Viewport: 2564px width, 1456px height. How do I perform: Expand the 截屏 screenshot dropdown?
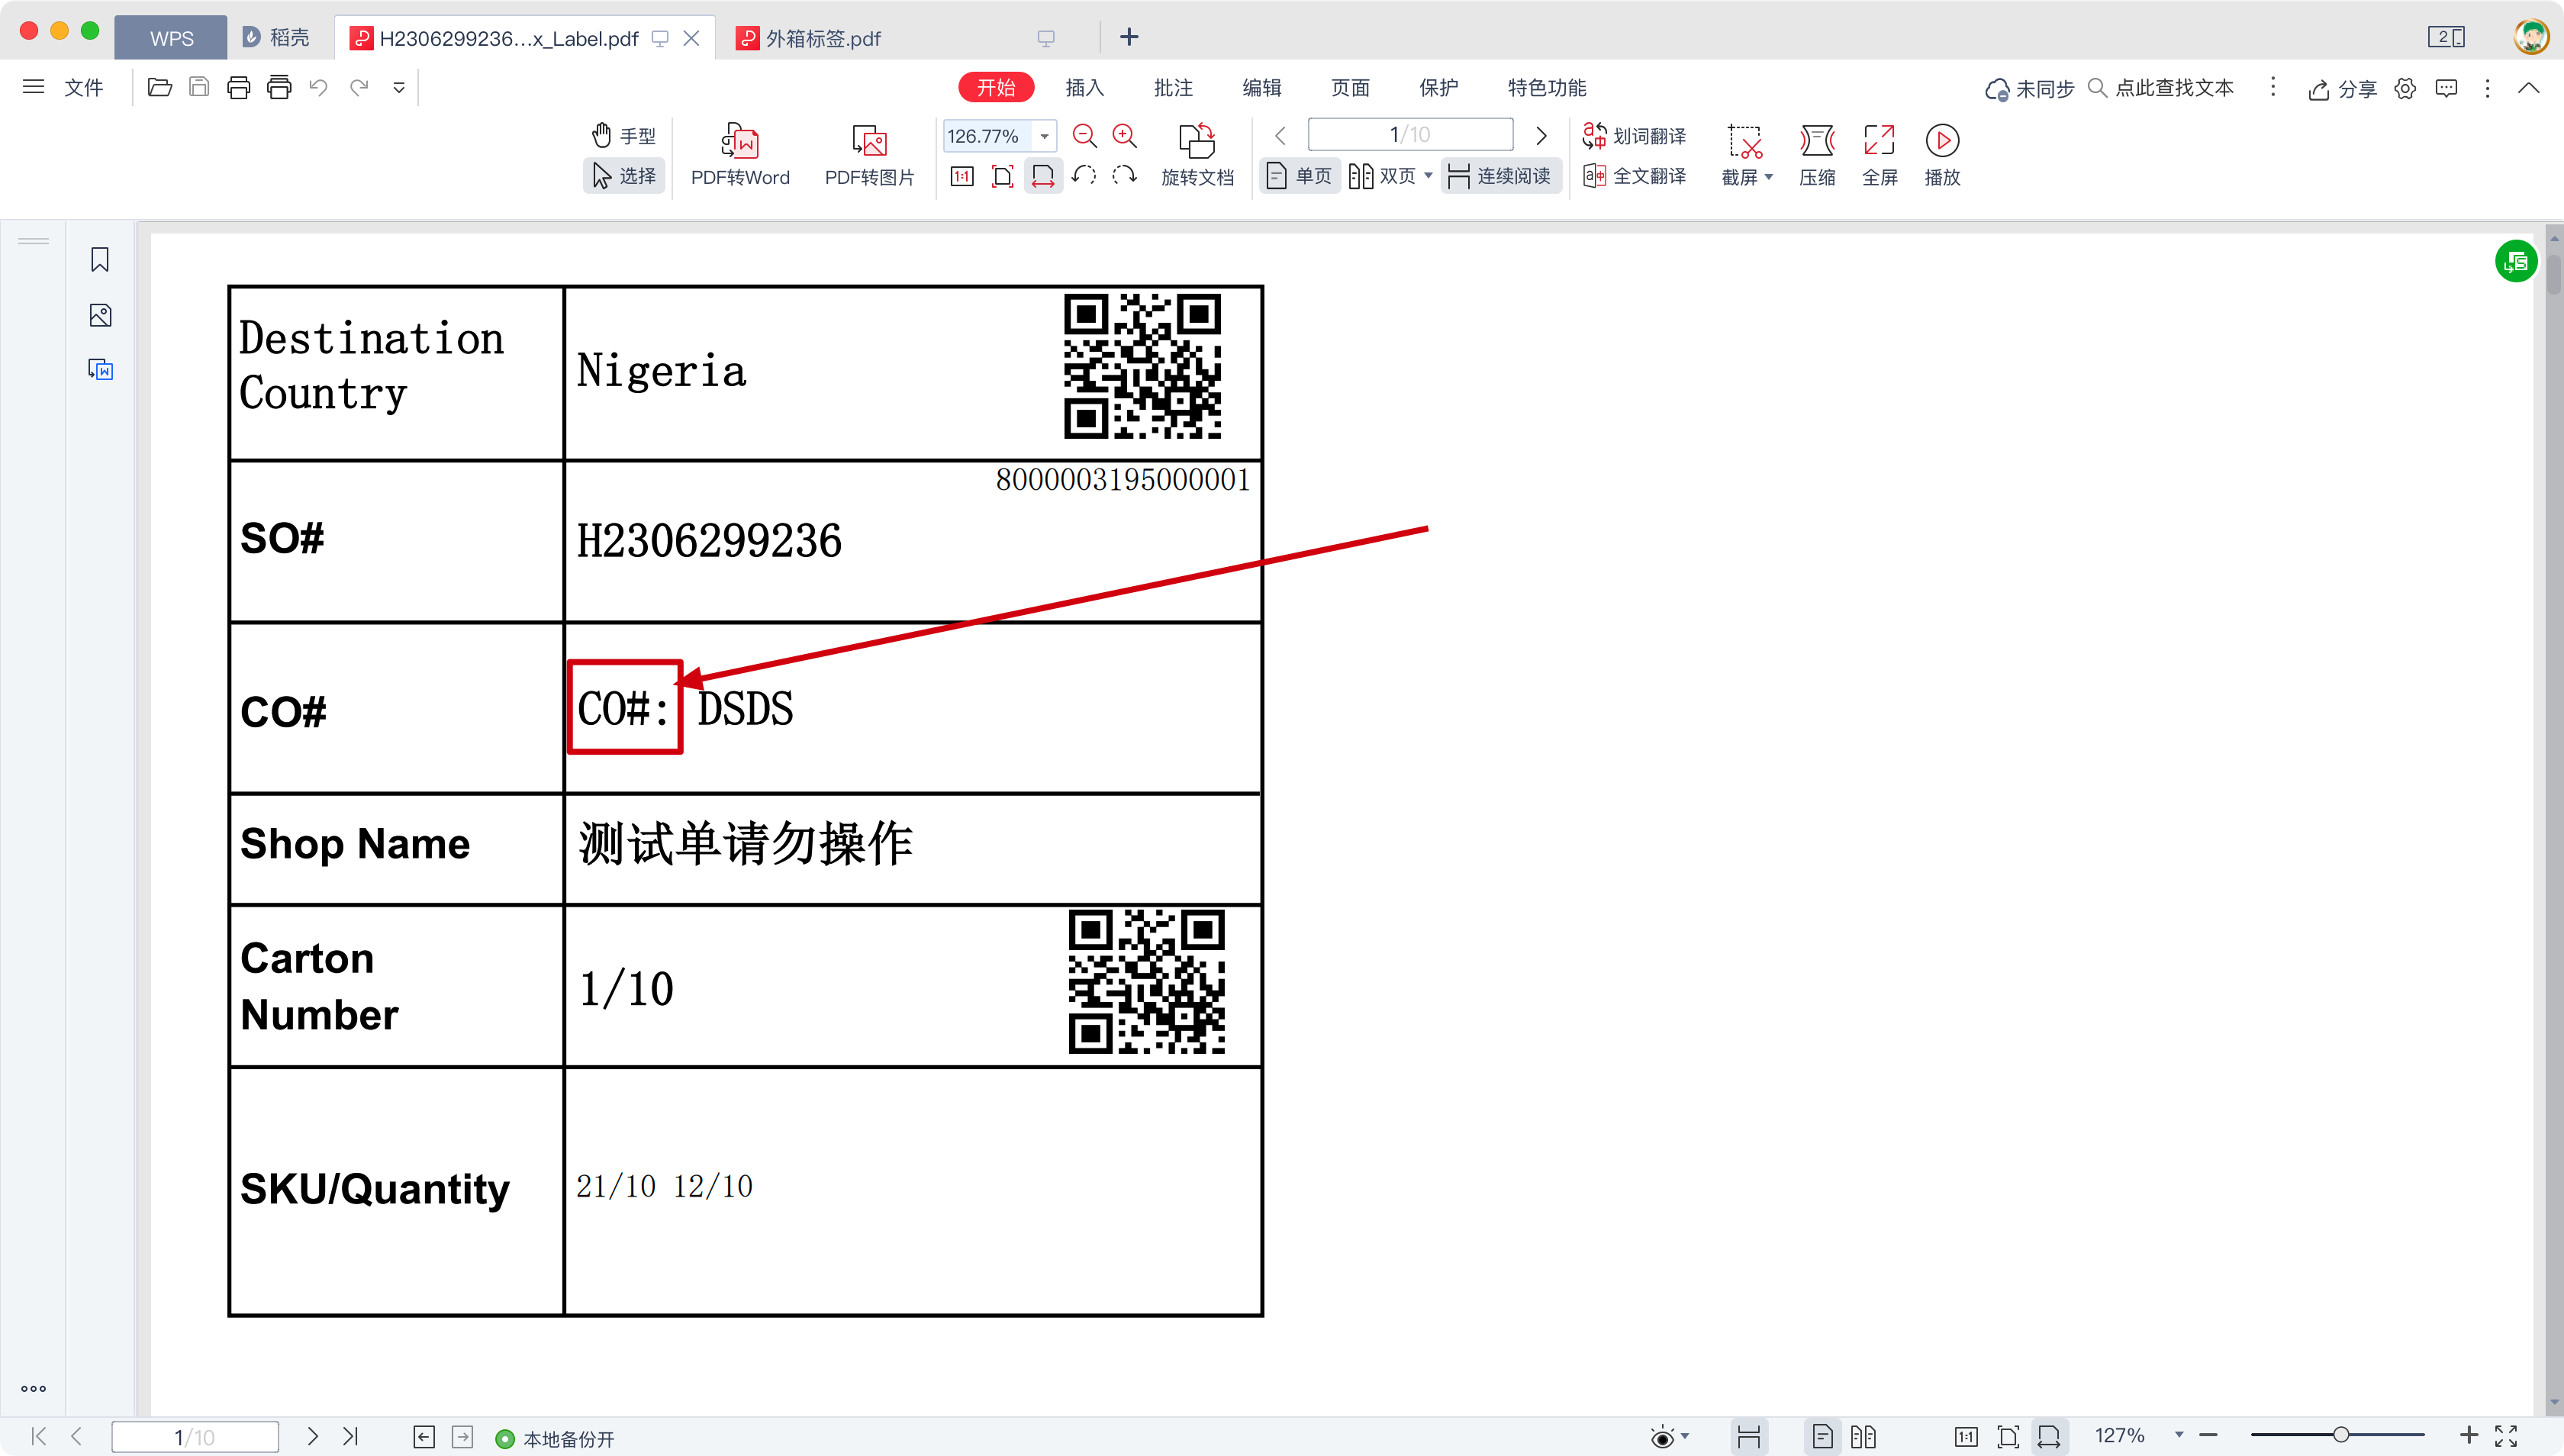point(1769,178)
